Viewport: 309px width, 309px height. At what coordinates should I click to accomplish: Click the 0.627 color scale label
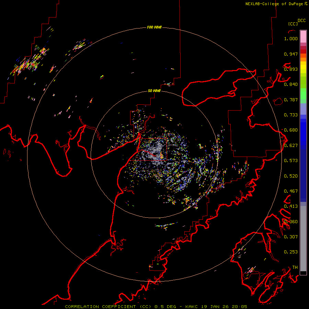[291, 146]
